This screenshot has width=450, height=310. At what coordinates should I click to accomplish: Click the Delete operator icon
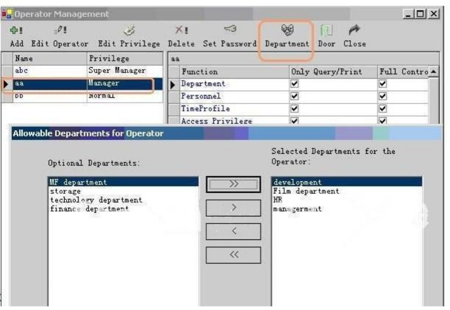click(x=181, y=31)
